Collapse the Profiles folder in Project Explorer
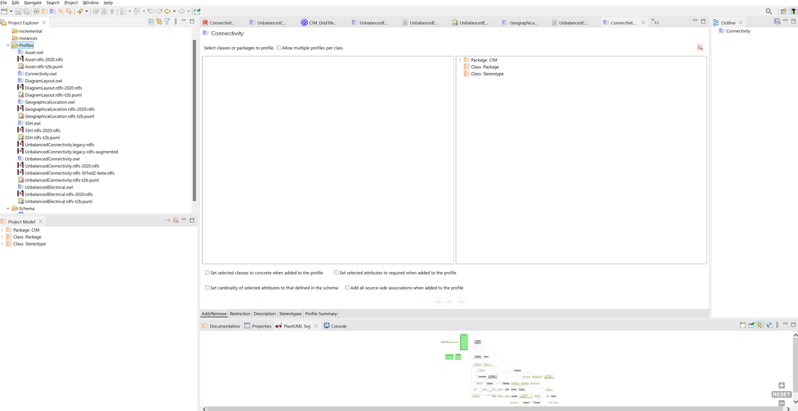Screen dimensions: 798x411 click(x=8, y=45)
